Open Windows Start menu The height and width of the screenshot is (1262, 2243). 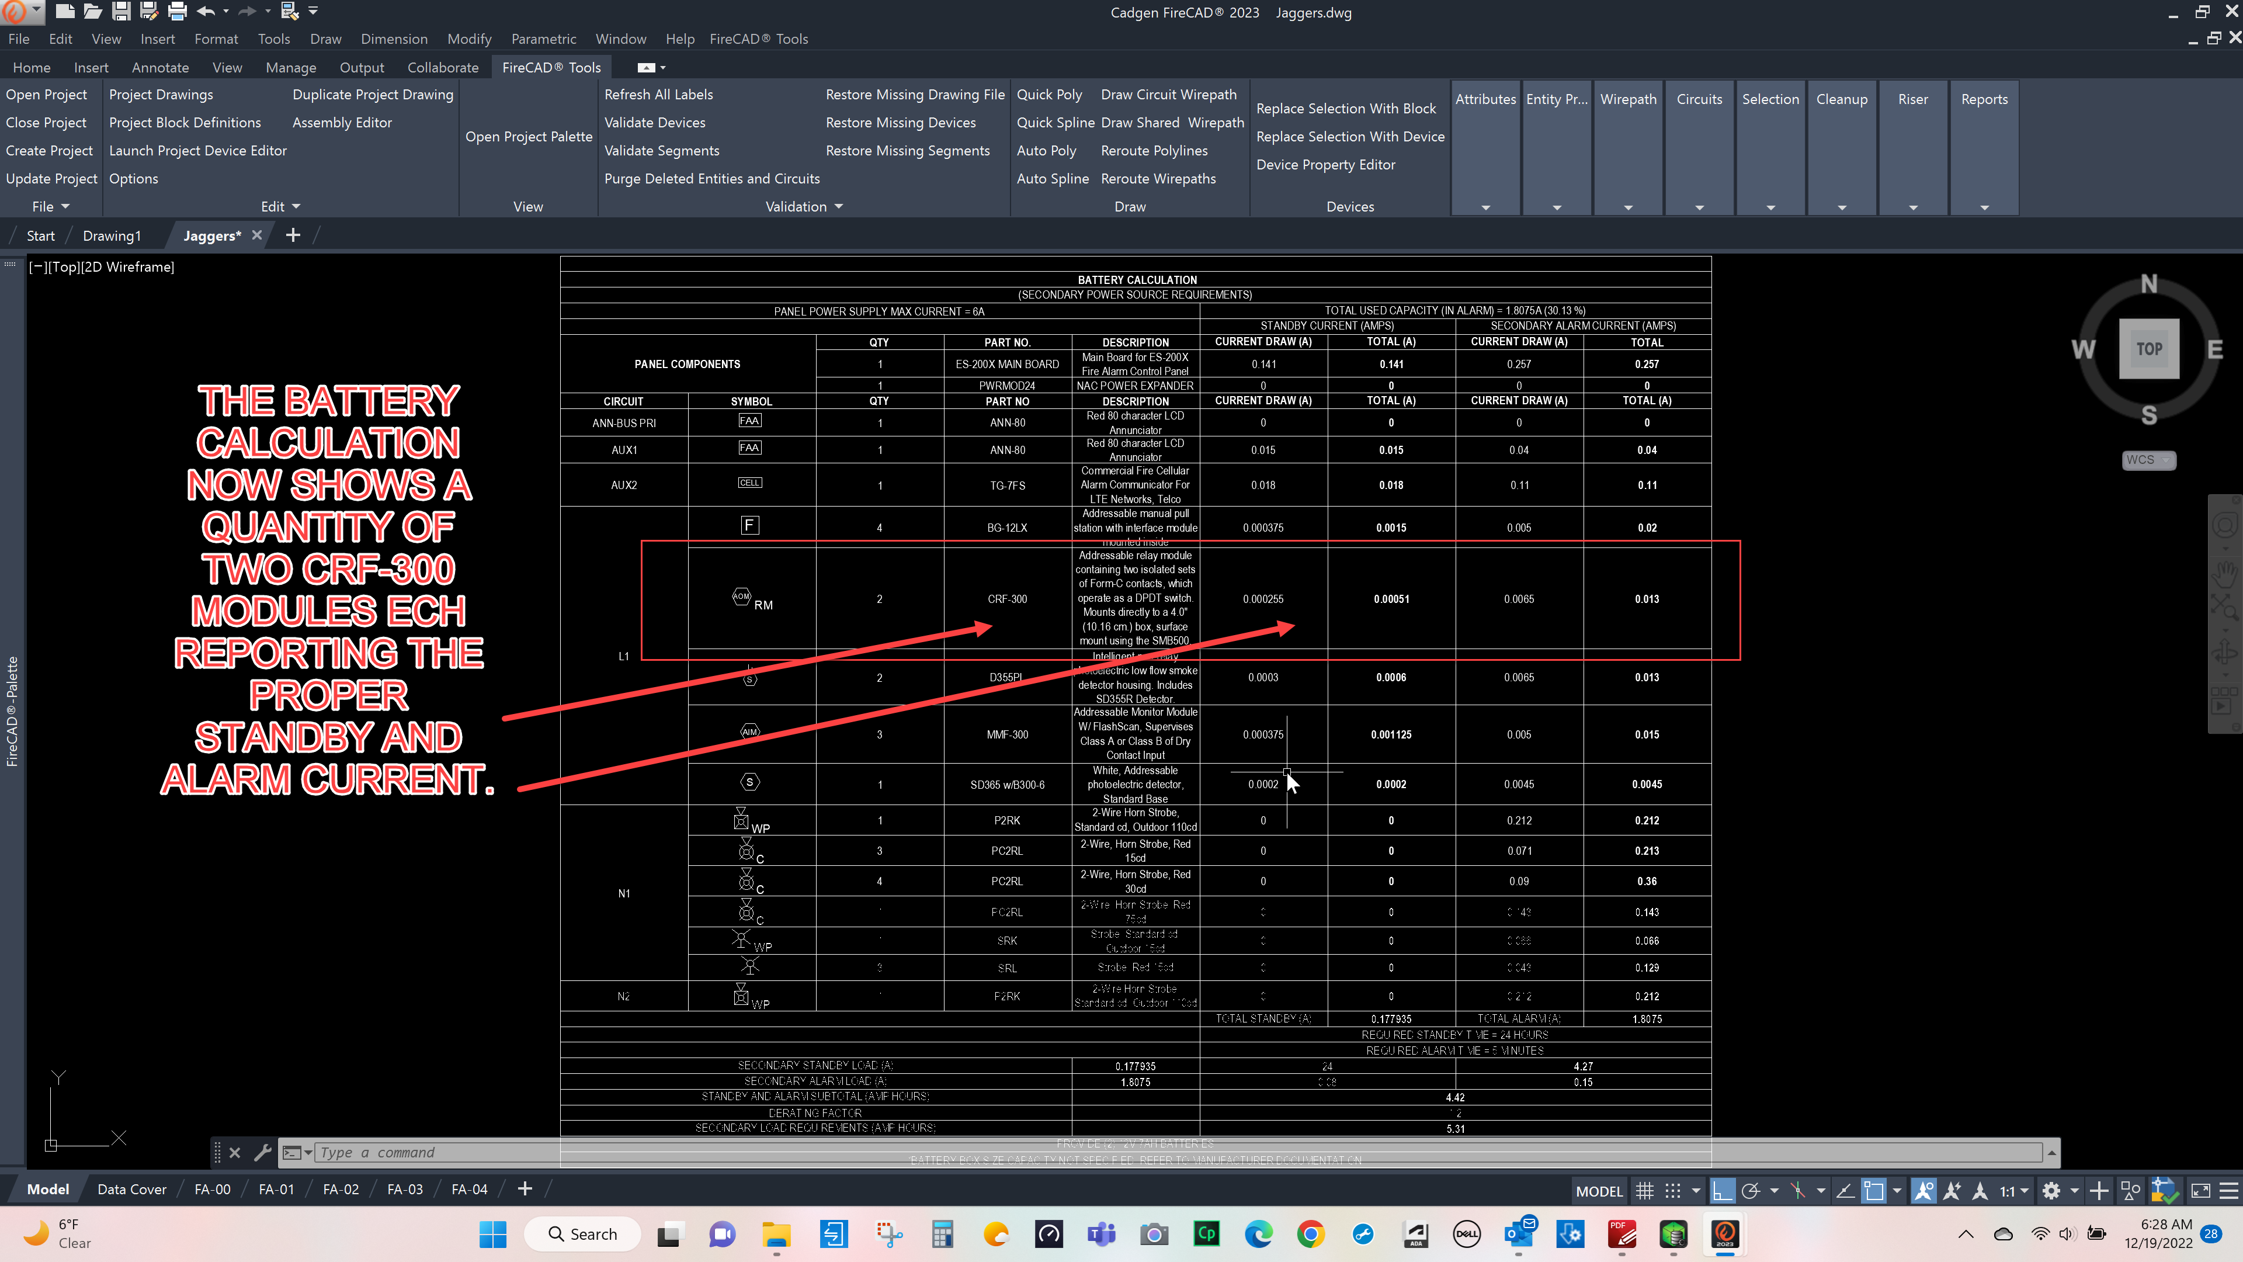(x=493, y=1233)
